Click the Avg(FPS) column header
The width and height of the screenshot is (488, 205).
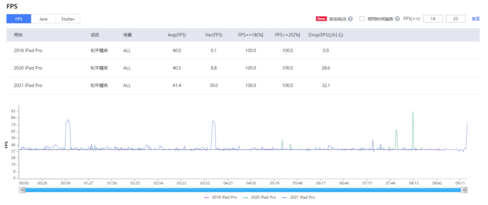tap(177, 35)
